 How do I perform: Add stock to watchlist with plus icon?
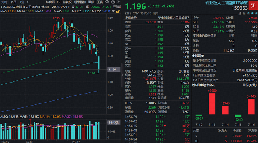[256, 13]
